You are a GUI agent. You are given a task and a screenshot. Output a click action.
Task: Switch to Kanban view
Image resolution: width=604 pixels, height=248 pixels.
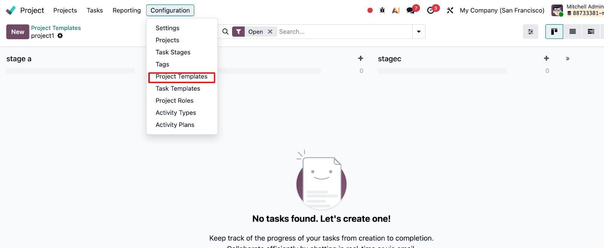554,32
